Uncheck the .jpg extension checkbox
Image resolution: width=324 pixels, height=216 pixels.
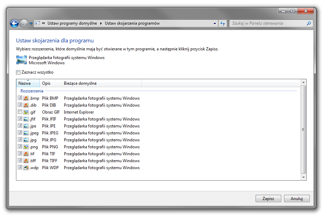tap(20, 140)
